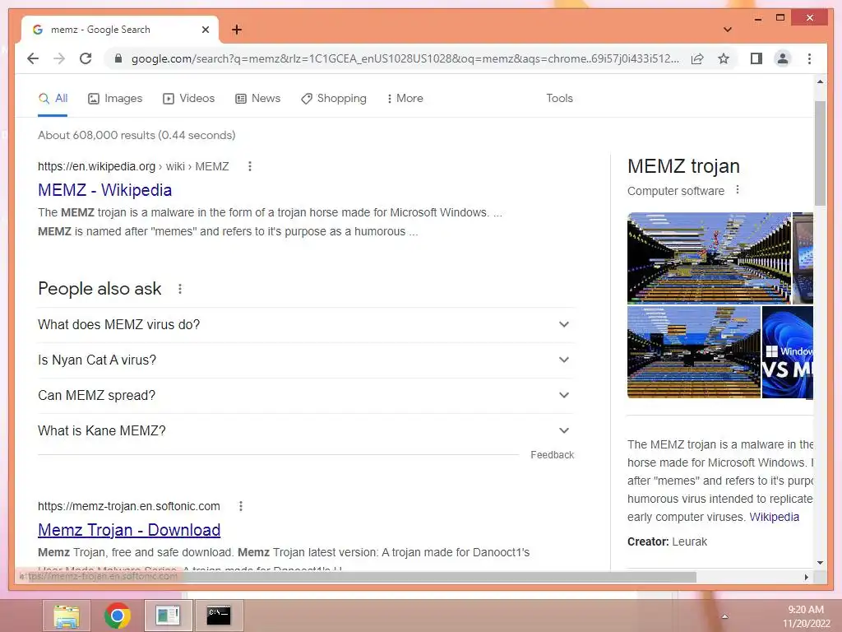Click the three-dot menu beside softonic result URL
The width and height of the screenshot is (842, 632).
pyautogui.click(x=241, y=506)
